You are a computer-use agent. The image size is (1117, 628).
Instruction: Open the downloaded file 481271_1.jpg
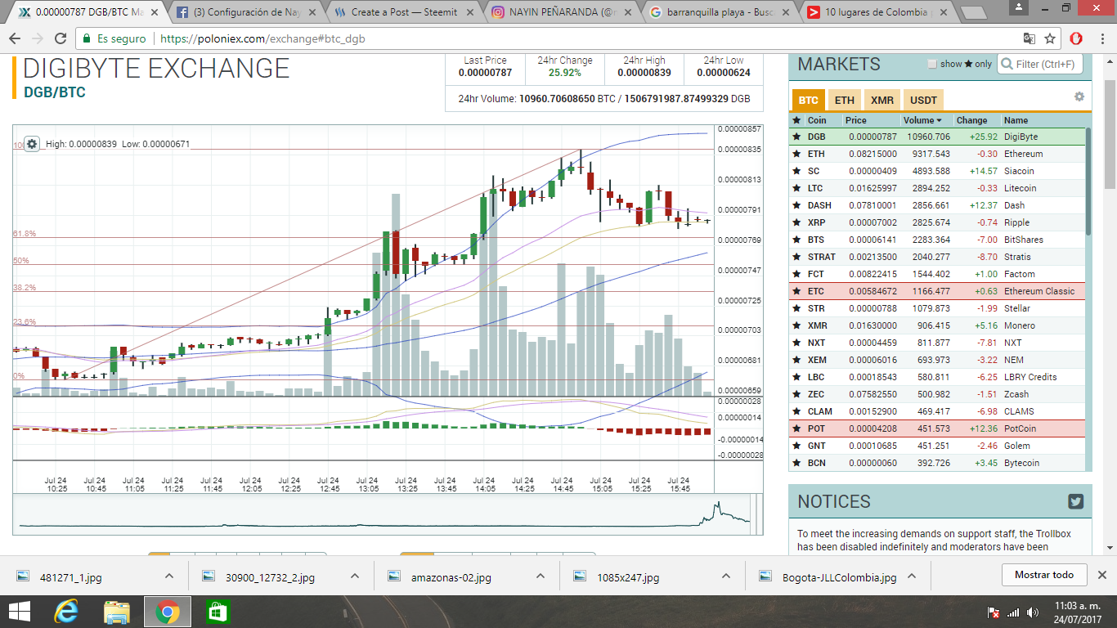point(70,577)
